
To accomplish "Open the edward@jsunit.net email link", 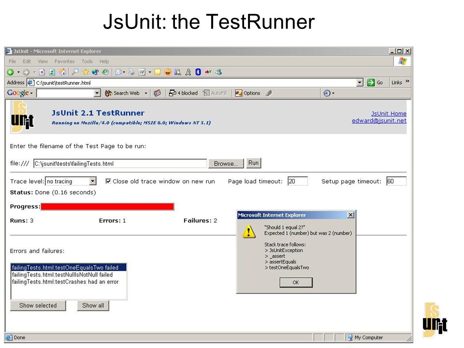I will click(379, 120).
